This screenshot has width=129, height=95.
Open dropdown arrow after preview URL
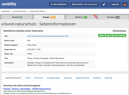click(x=45, y=91)
